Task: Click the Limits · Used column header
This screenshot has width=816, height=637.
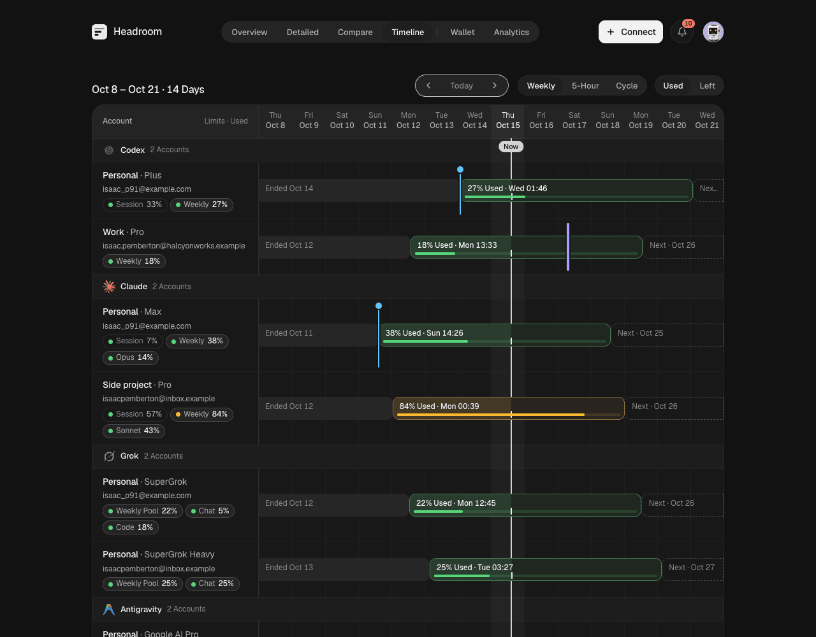Action: click(x=226, y=121)
